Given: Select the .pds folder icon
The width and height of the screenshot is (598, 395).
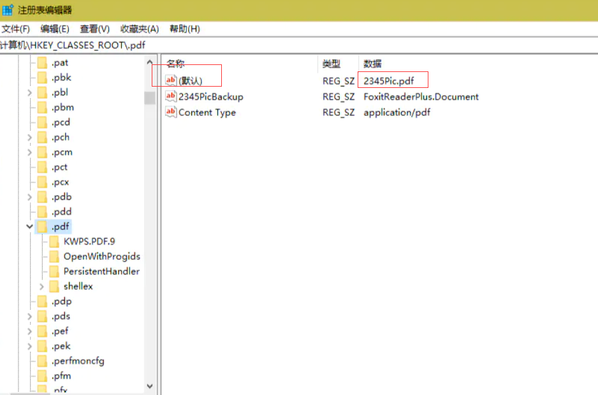Looking at the screenshot, I should tap(42, 316).
